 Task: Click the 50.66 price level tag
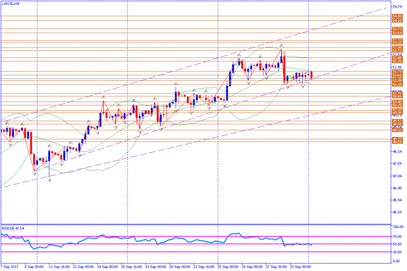pyautogui.click(x=397, y=96)
